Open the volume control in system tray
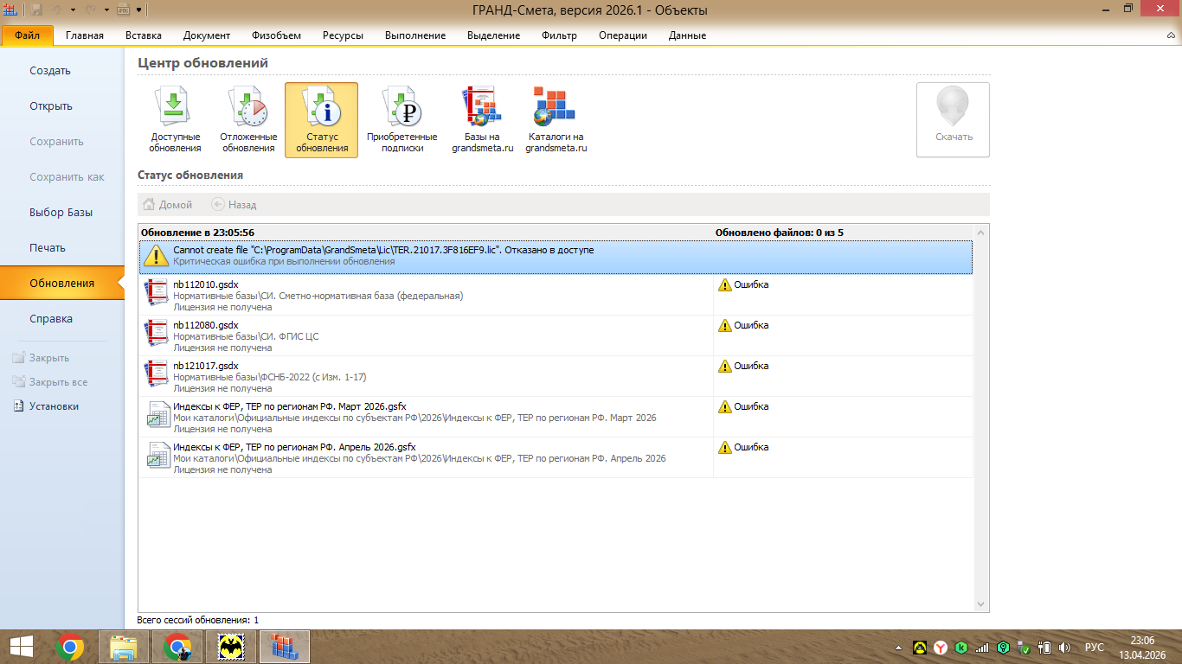 click(1064, 648)
